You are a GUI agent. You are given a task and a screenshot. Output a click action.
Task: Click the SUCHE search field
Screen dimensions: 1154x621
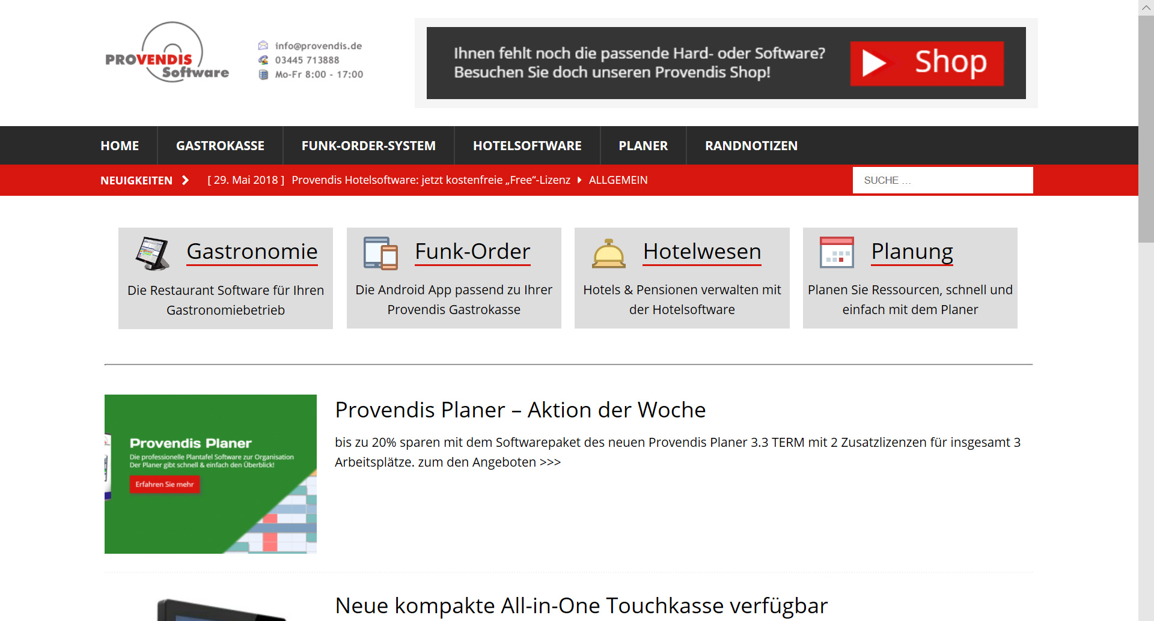(942, 180)
